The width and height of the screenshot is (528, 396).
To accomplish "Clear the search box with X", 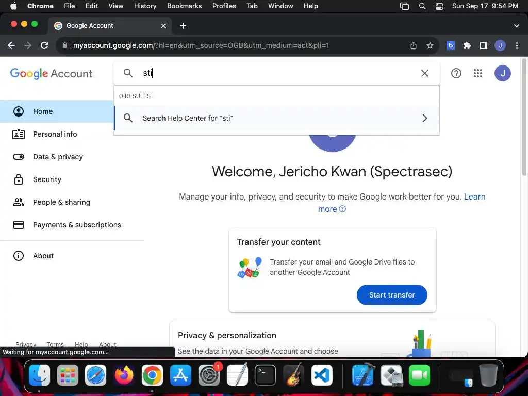I will 425,73.
